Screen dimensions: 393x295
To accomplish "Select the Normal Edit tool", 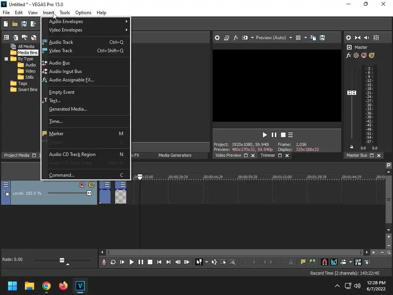I will click(199, 262).
